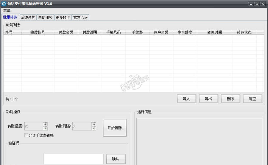Click the 转账间隔 value field
This screenshot has height=165, width=268.
[x=82, y=126]
